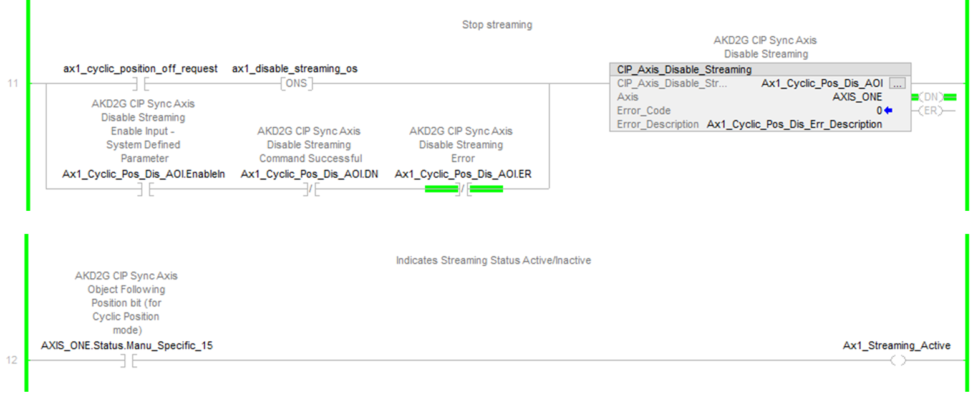
Task: Select the Ax1_Cyclic_Pos_Dis_AOI tag operand
Action: click(821, 84)
